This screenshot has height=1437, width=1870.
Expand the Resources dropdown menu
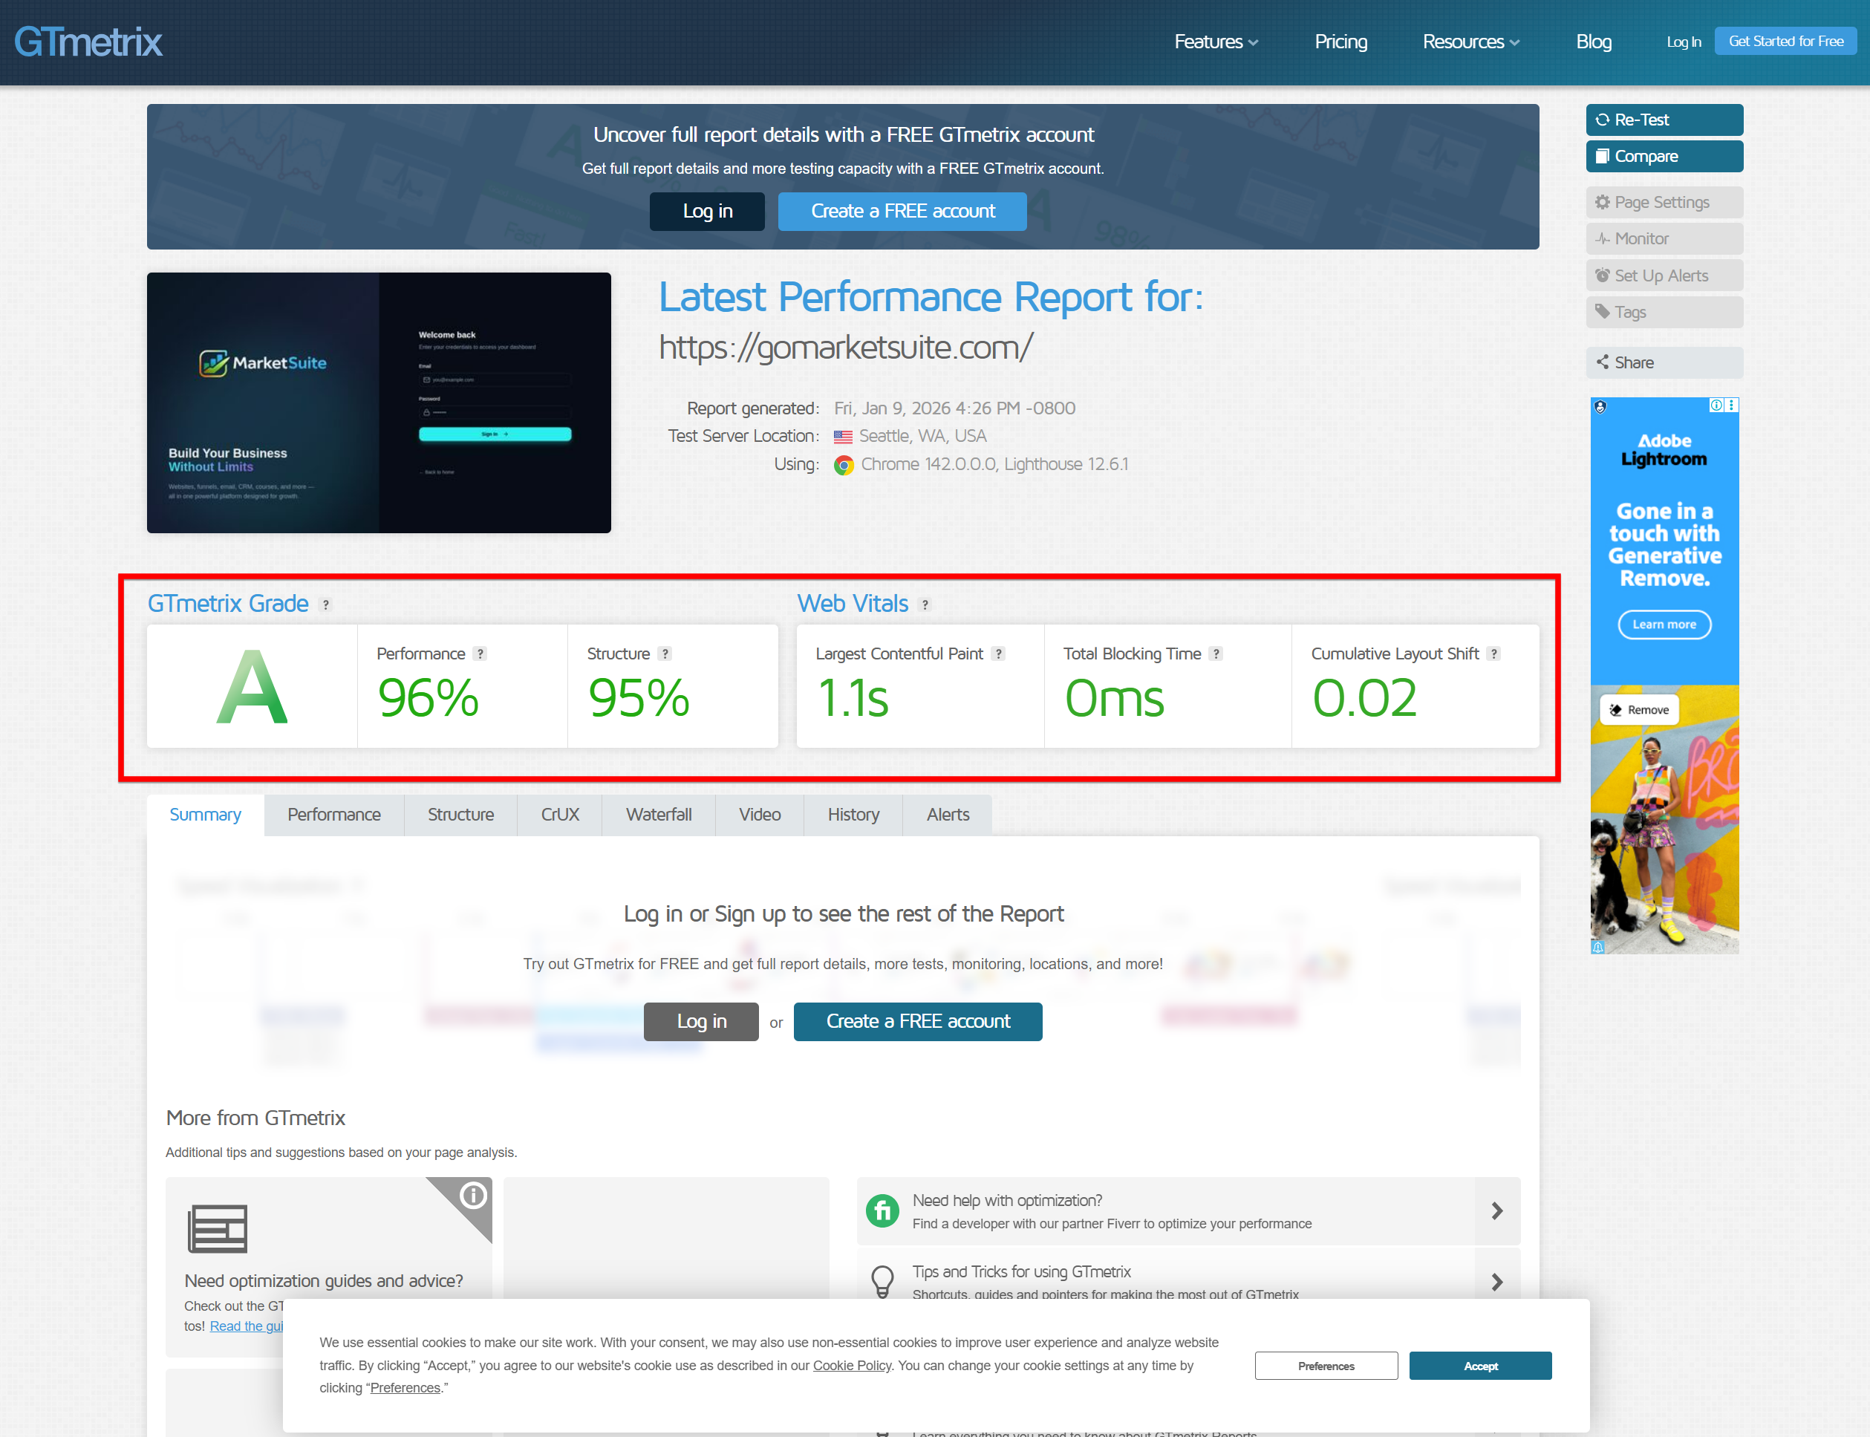click(x=1470, y=42)
